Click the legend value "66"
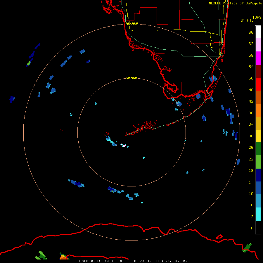This screenshot has width=263, height=263. click(251, 32)
